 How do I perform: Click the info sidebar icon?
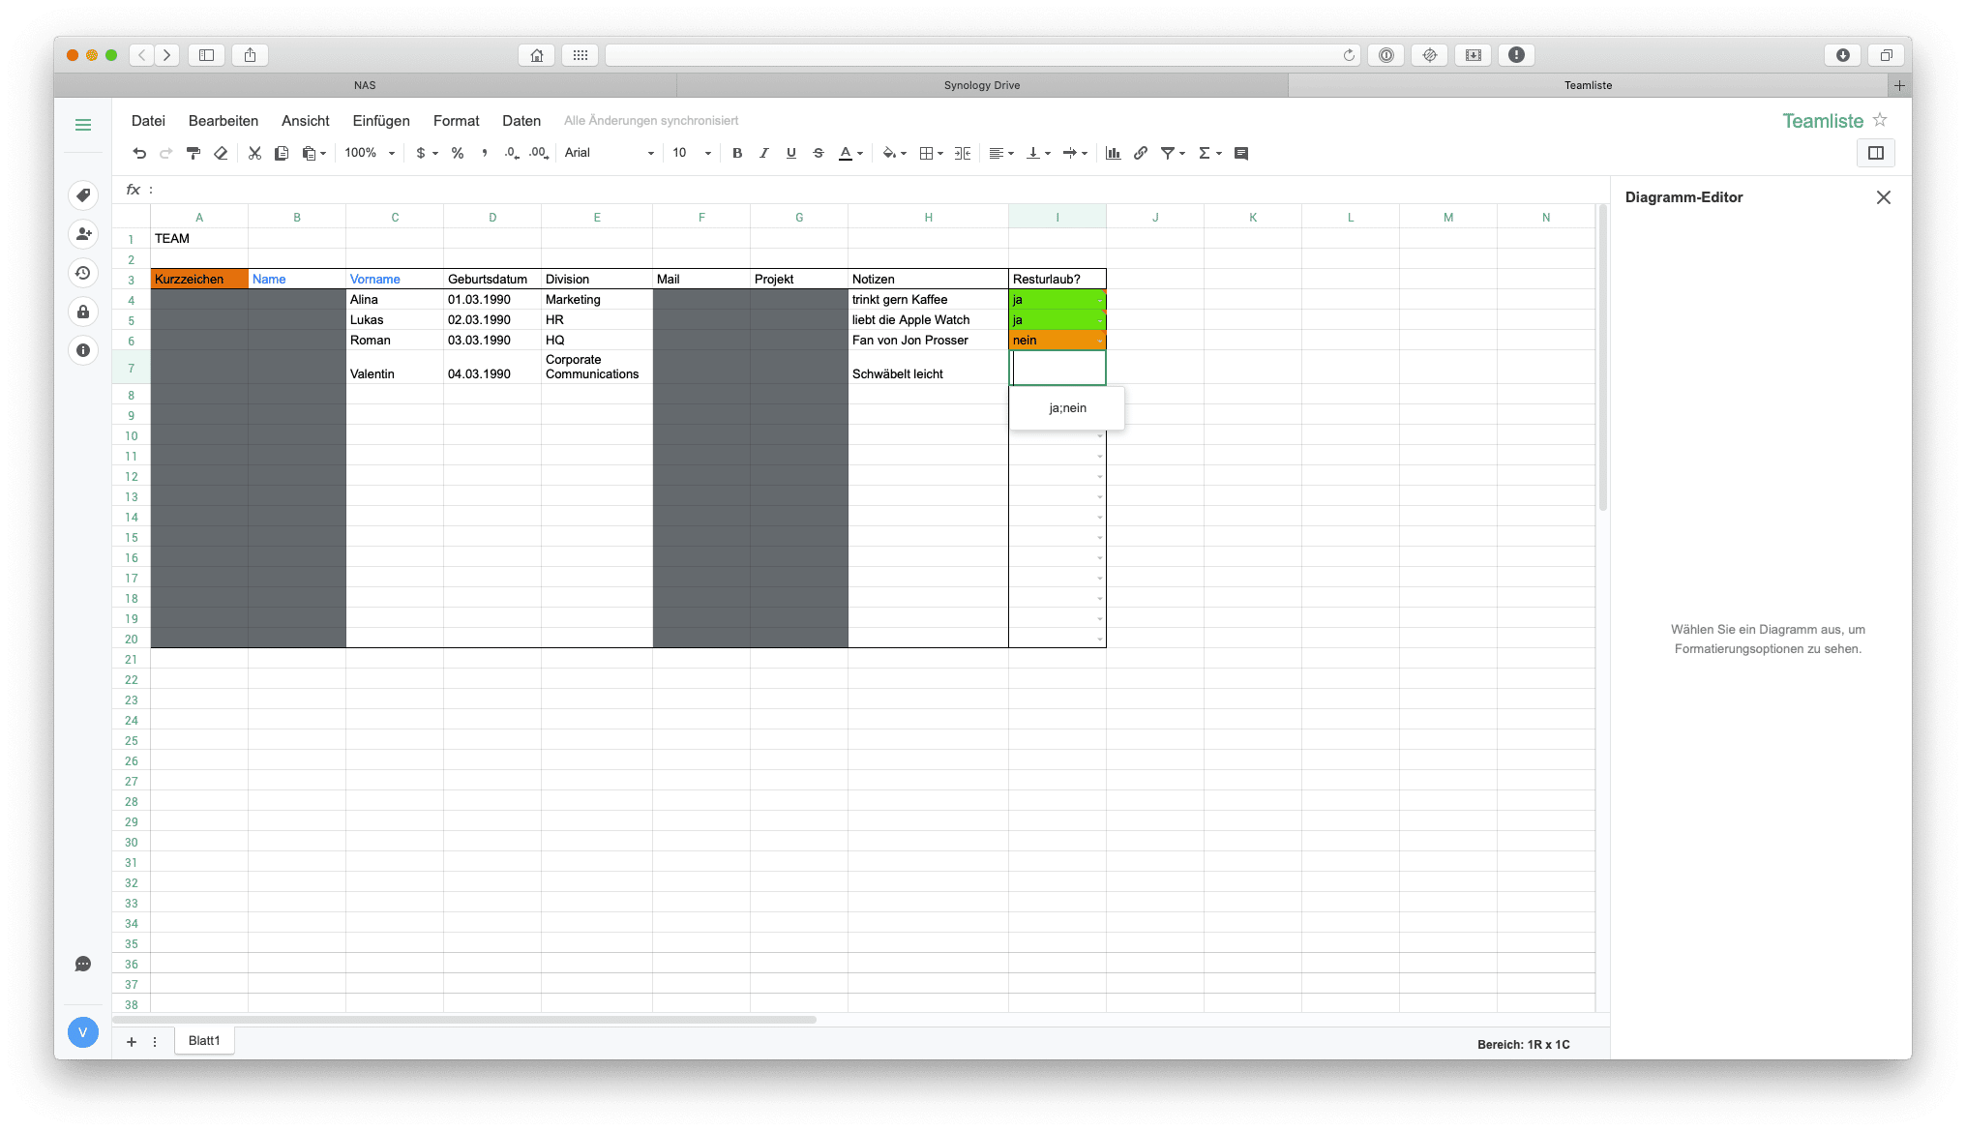tap(83, 350)
